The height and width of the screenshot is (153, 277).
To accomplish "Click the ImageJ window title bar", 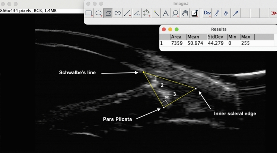I will pyautogui.click(x=180, y=3).
